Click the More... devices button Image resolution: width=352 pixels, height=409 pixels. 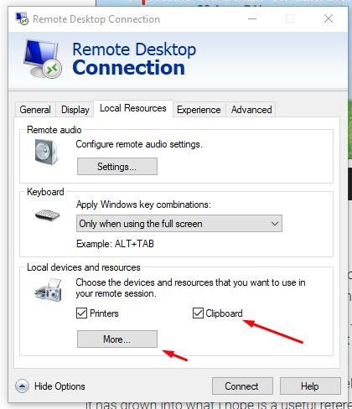tap(117, 339)
